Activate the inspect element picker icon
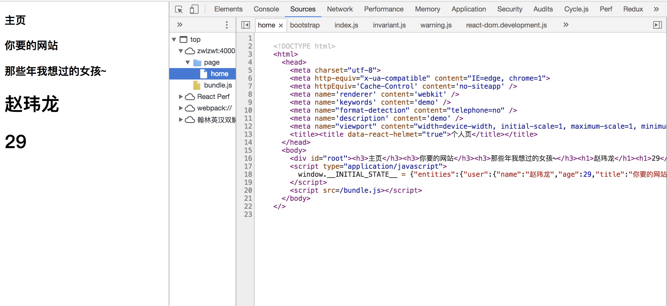Viewport: 667px width, 306px height. (179, 9)
